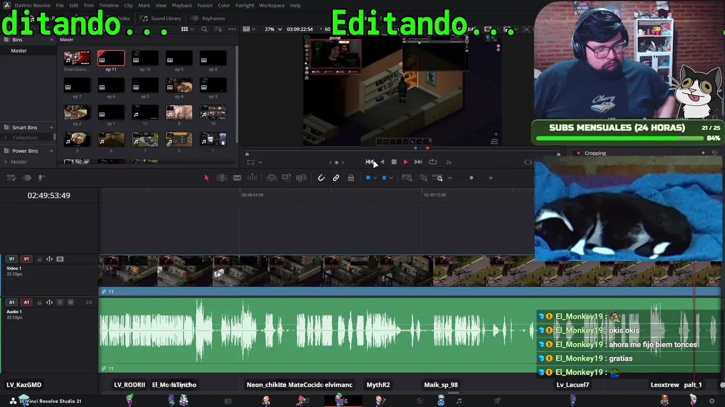Lock the Video 1 track
The image size is (725, 407).
coord(40,259)
